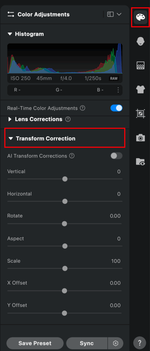
Task: Open the folder with eye icon
Action: click(140, 162)
